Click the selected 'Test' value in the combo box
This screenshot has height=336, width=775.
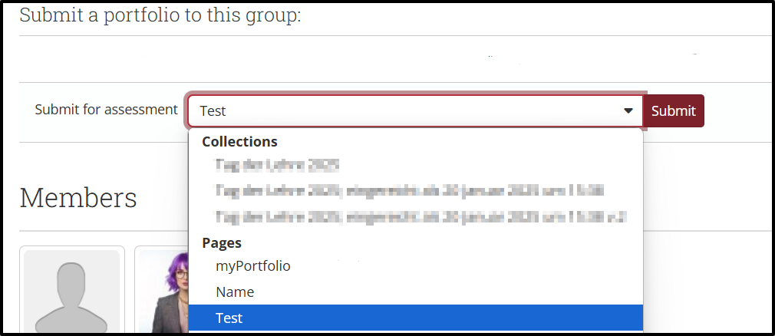coord(213,110)
